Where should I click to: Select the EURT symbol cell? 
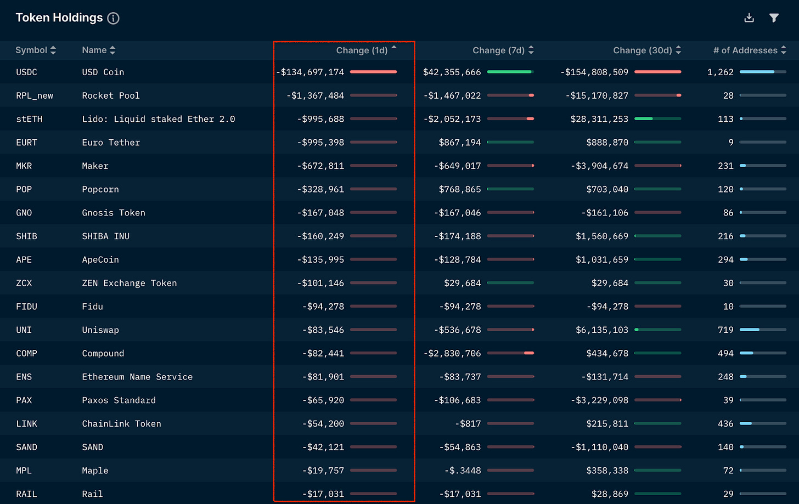(x=26, y=143)
